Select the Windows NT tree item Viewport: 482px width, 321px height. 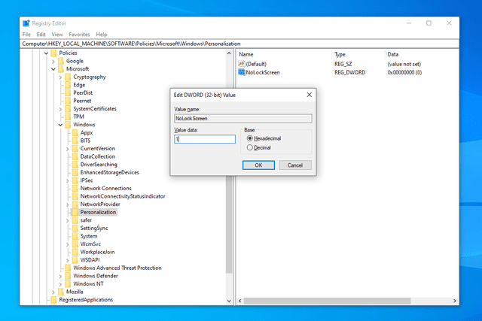[88, 284]
